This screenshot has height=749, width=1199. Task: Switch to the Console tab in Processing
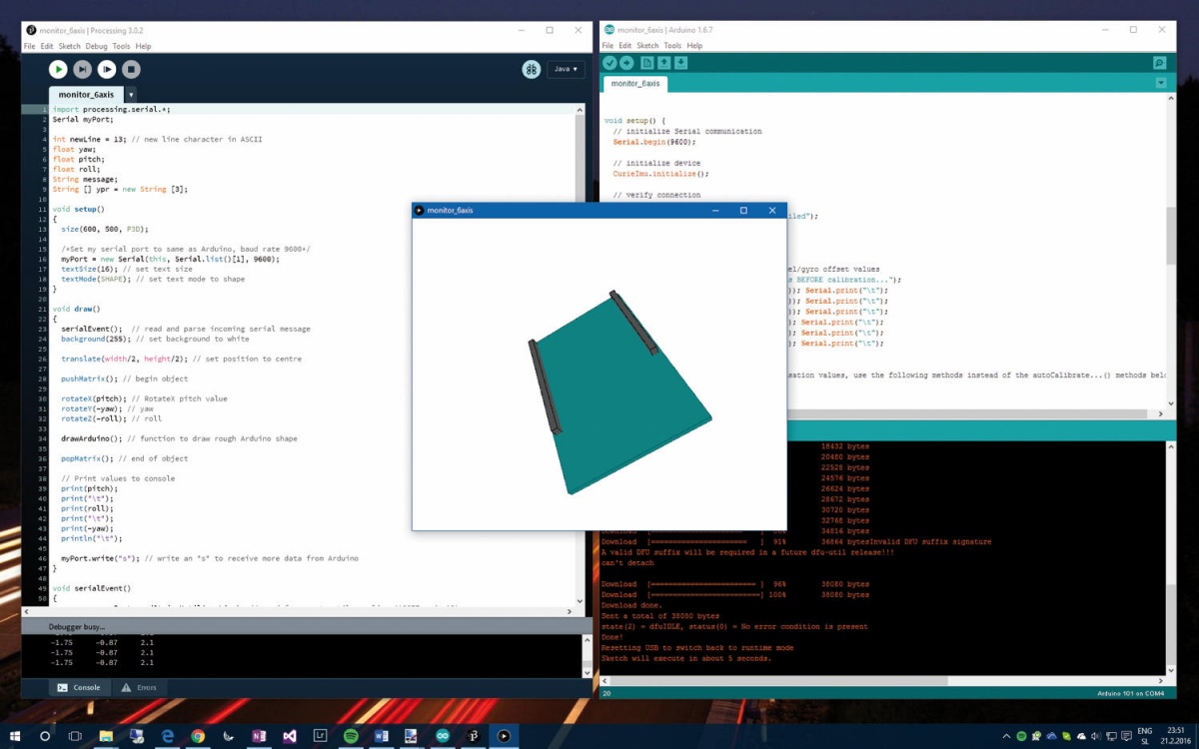pos(78,687)
